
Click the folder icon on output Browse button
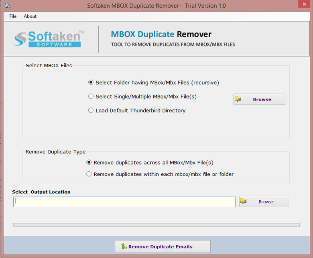point(243,201)
